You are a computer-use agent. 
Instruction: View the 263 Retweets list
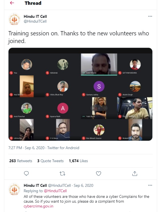coord(21,161)
